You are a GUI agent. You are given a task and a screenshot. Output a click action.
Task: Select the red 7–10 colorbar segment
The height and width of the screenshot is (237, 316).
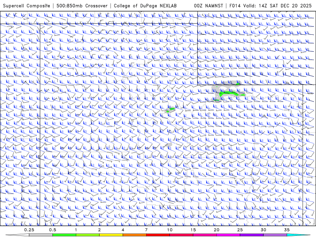click(x=158, y=235)
